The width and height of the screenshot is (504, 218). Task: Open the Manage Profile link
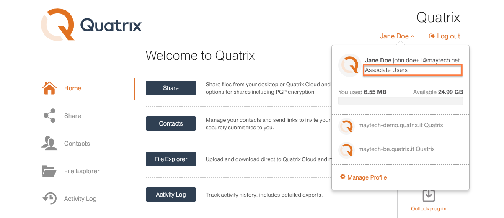coord(364,177)
